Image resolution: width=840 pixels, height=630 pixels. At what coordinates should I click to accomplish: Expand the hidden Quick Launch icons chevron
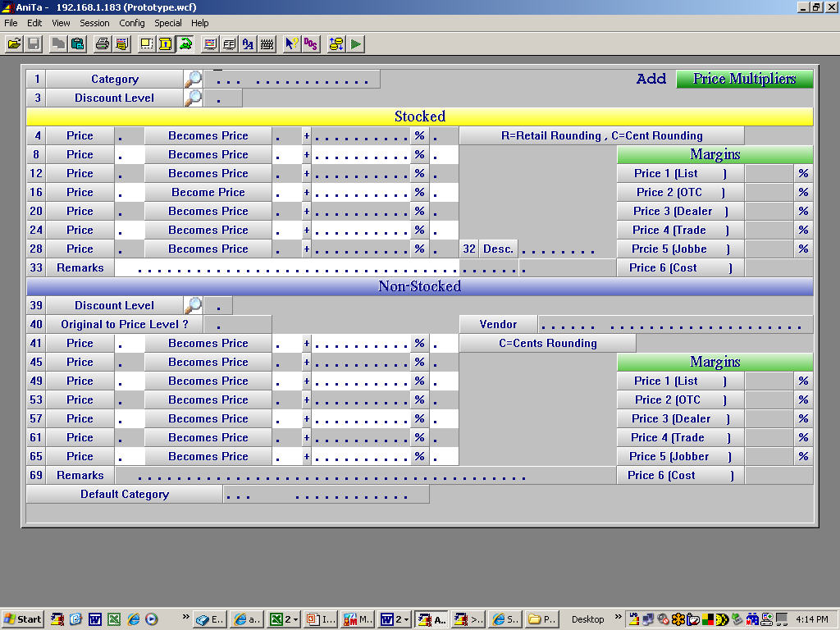click(186, 617)
